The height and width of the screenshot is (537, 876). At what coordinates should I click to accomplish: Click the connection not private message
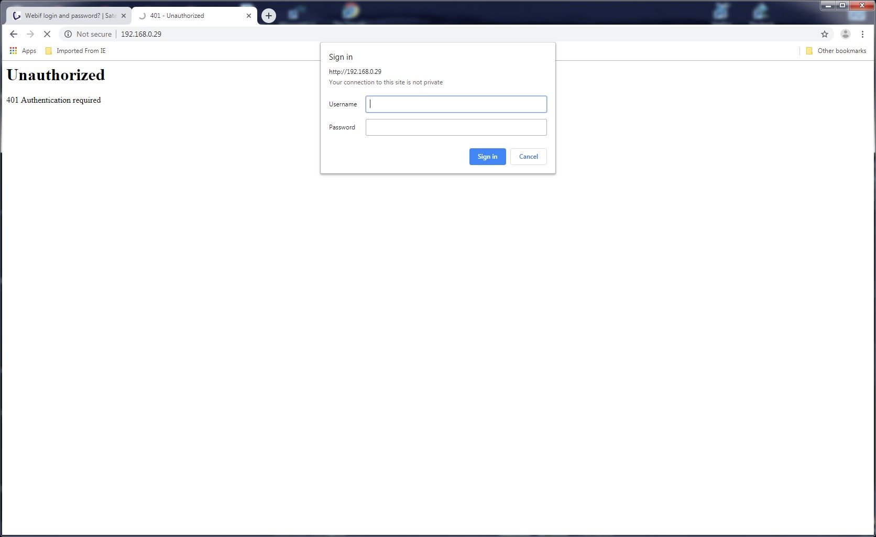click(x=386, y=82)
